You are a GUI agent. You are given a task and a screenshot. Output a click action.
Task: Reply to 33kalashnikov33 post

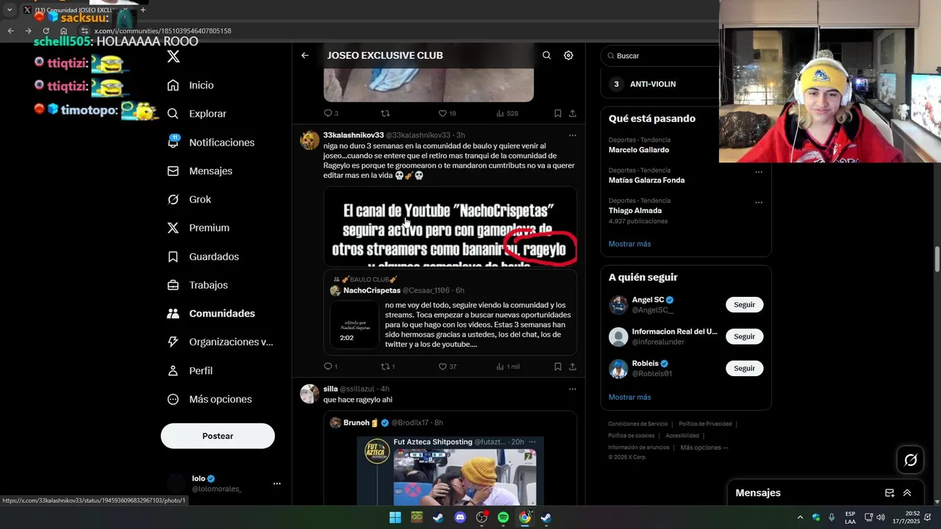pyautogui.click(x=328, y=366)
